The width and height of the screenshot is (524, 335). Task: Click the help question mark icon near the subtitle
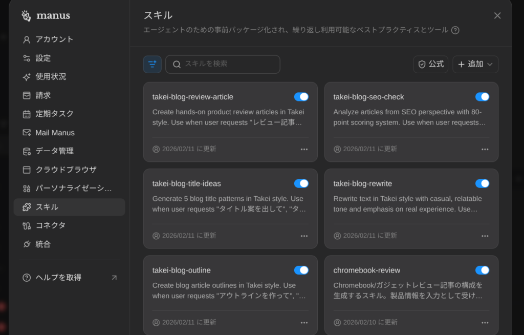tap(455, 30)
